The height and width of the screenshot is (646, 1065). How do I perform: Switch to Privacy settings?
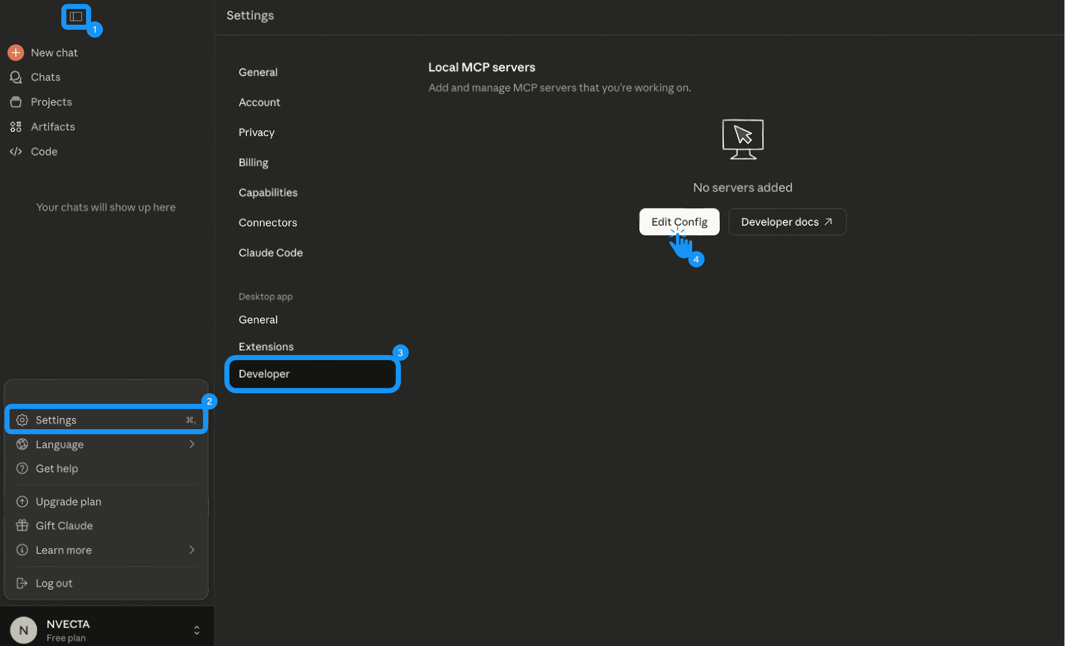pos(256,133)
